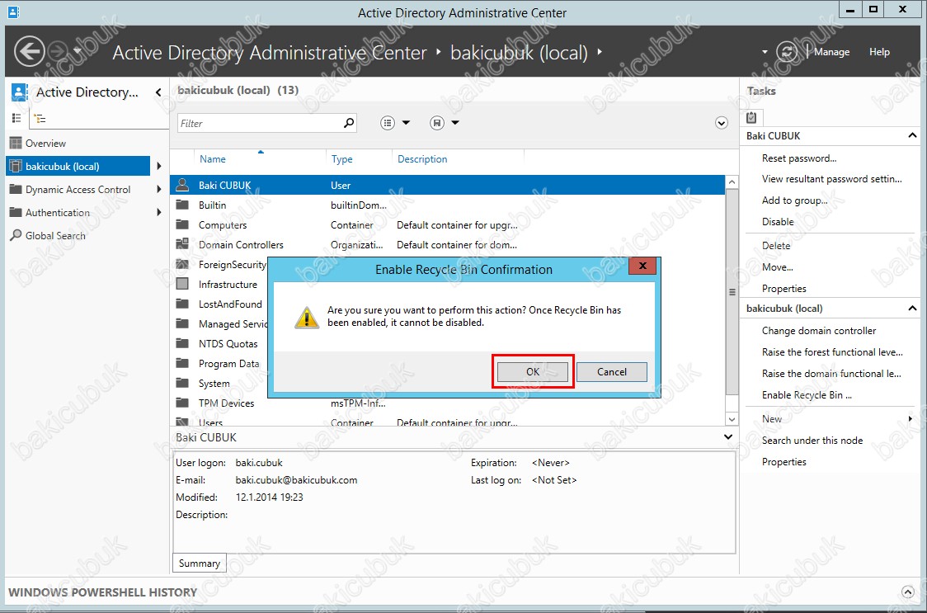Click Disable task
This screenshot has height=613, width=927.
(x=778, y=221)
